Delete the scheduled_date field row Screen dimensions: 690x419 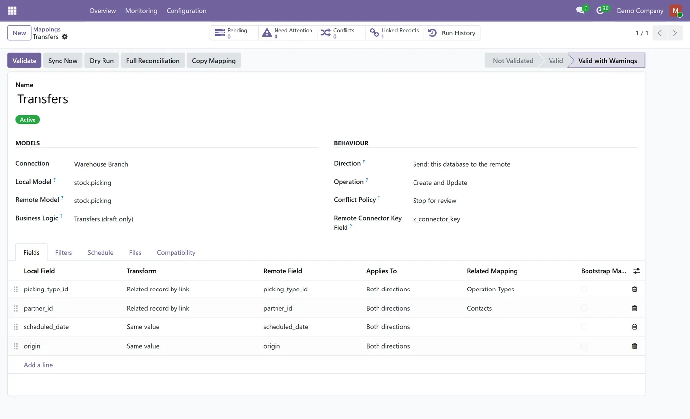point(634,327)
